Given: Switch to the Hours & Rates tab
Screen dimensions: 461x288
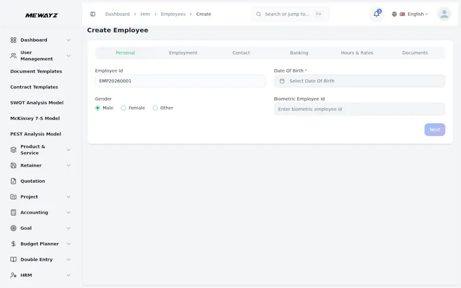Looking at the screenshot, I should tap(357, 53).
